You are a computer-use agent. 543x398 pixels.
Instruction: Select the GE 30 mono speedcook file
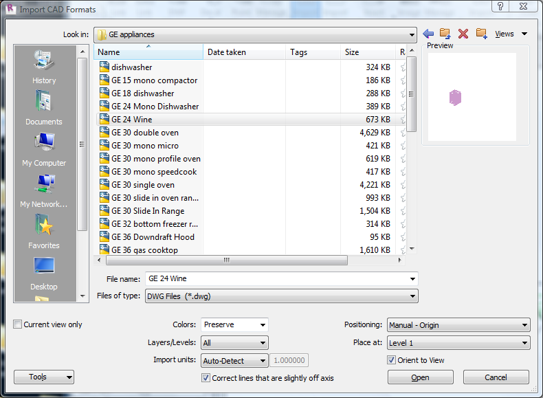pos(154,172)
